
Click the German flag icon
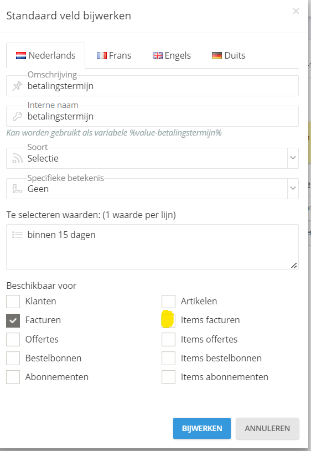click(216, 55)
